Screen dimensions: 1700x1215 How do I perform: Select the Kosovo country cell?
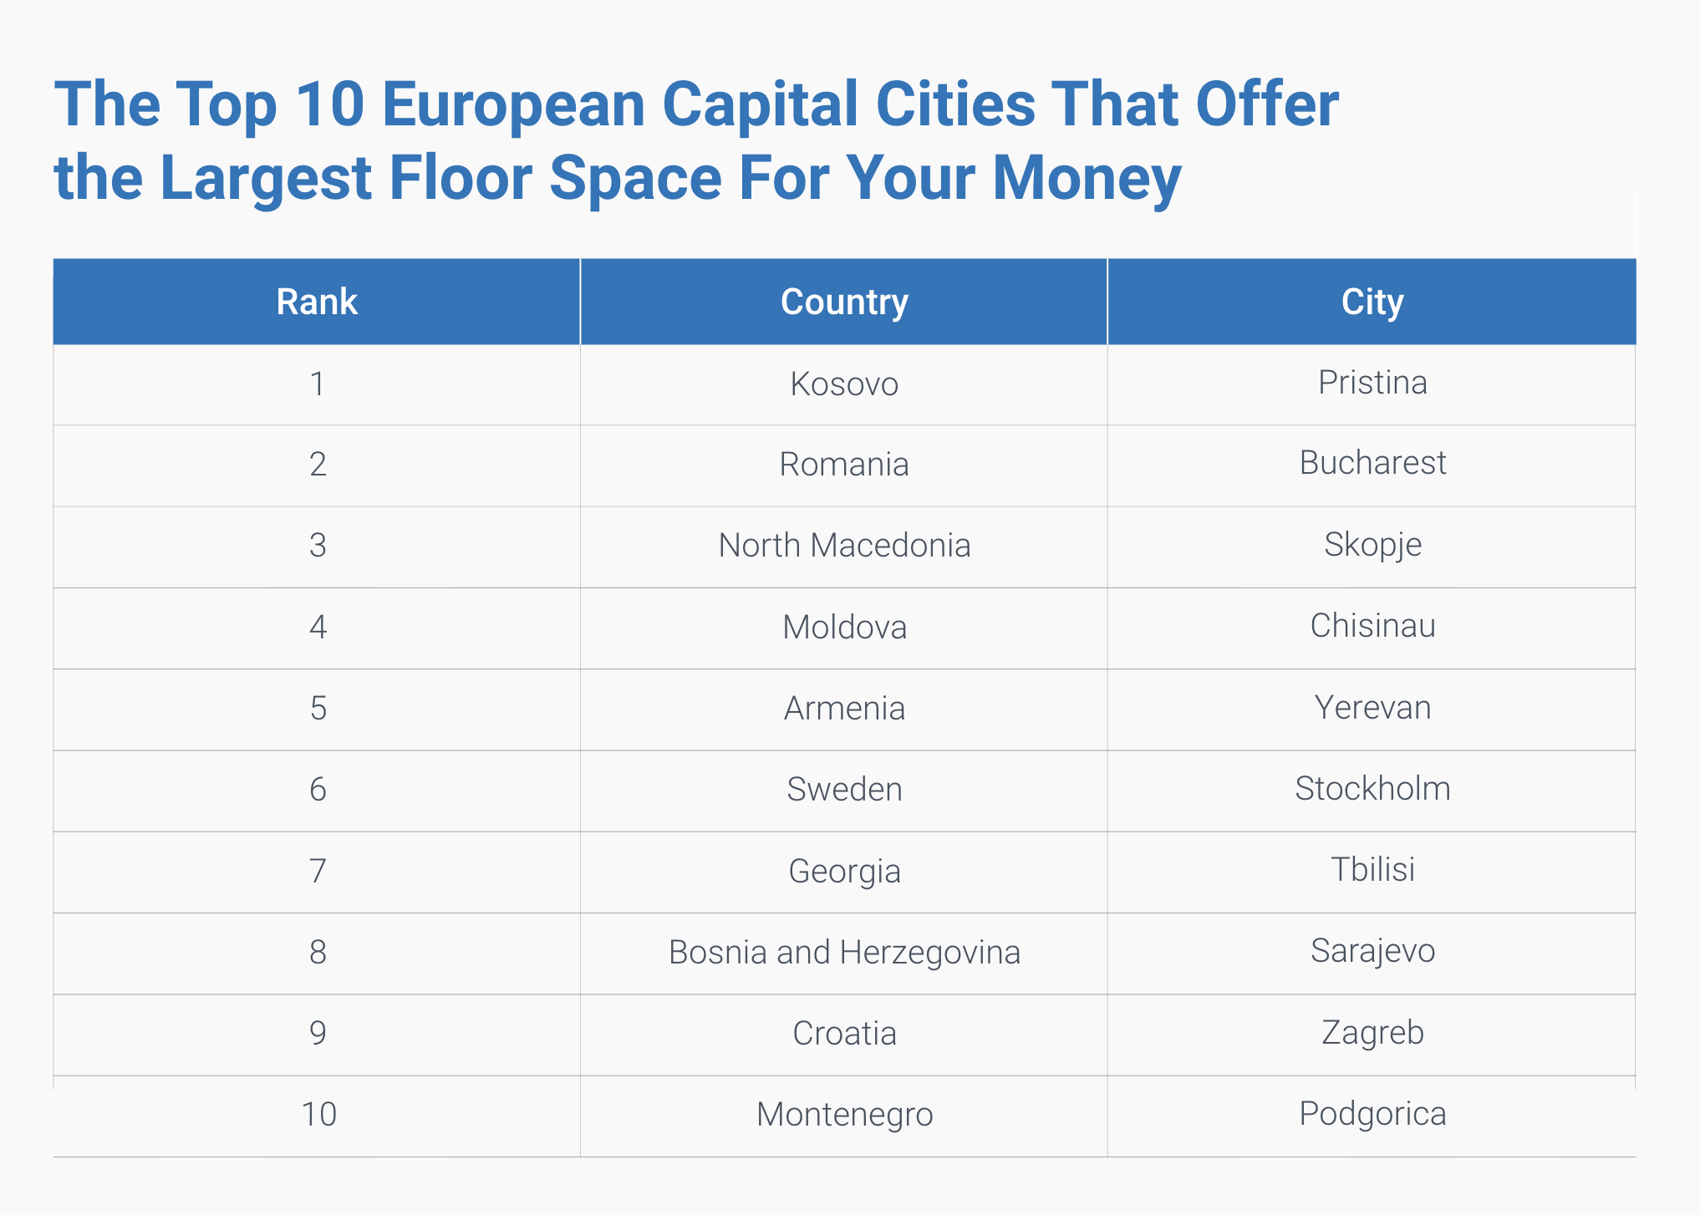(844, 384)
